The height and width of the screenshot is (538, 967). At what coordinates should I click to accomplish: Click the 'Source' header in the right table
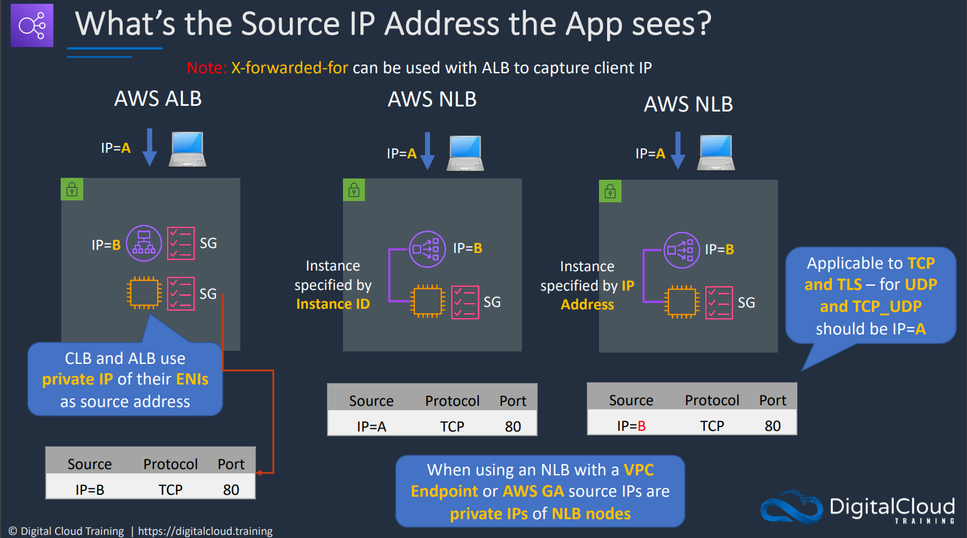631,400
